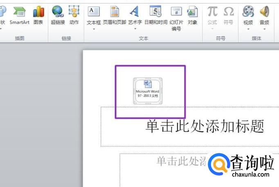Expand the text box dropdown arrow

[x=94, y=29]
